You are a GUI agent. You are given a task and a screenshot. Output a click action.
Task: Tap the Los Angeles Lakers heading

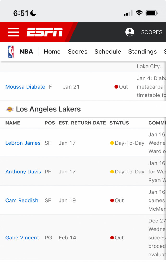pos(48,109)
